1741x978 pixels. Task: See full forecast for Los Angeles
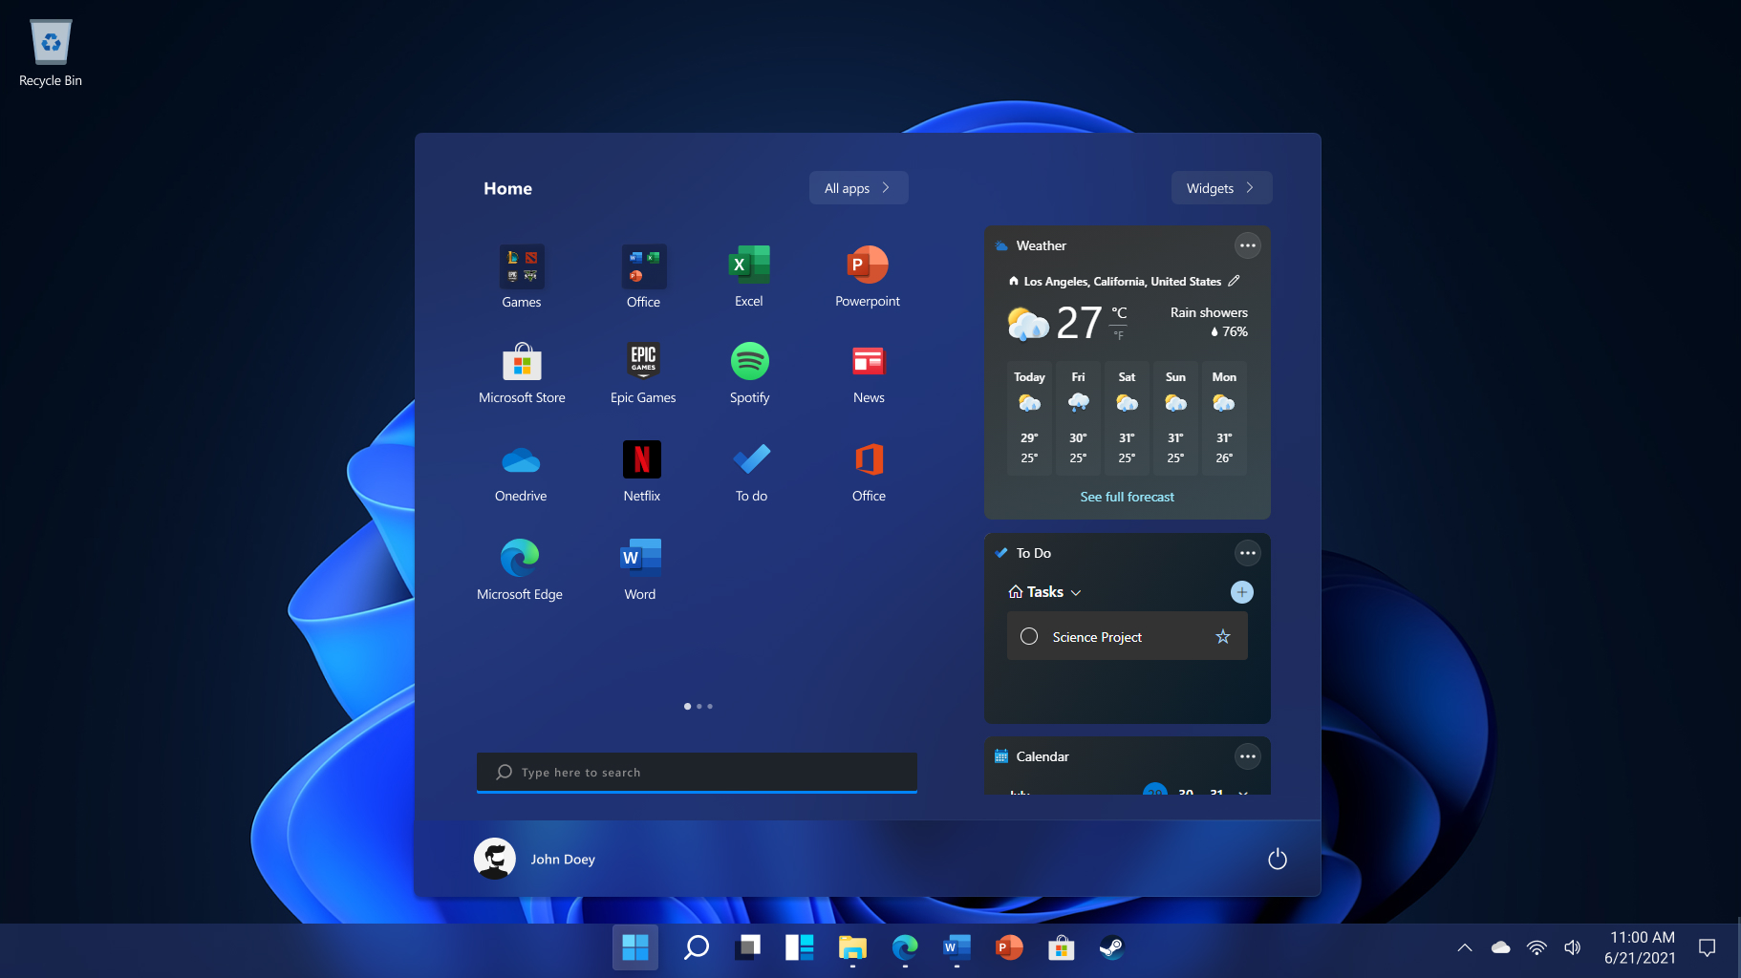(x=1127, y=497)
